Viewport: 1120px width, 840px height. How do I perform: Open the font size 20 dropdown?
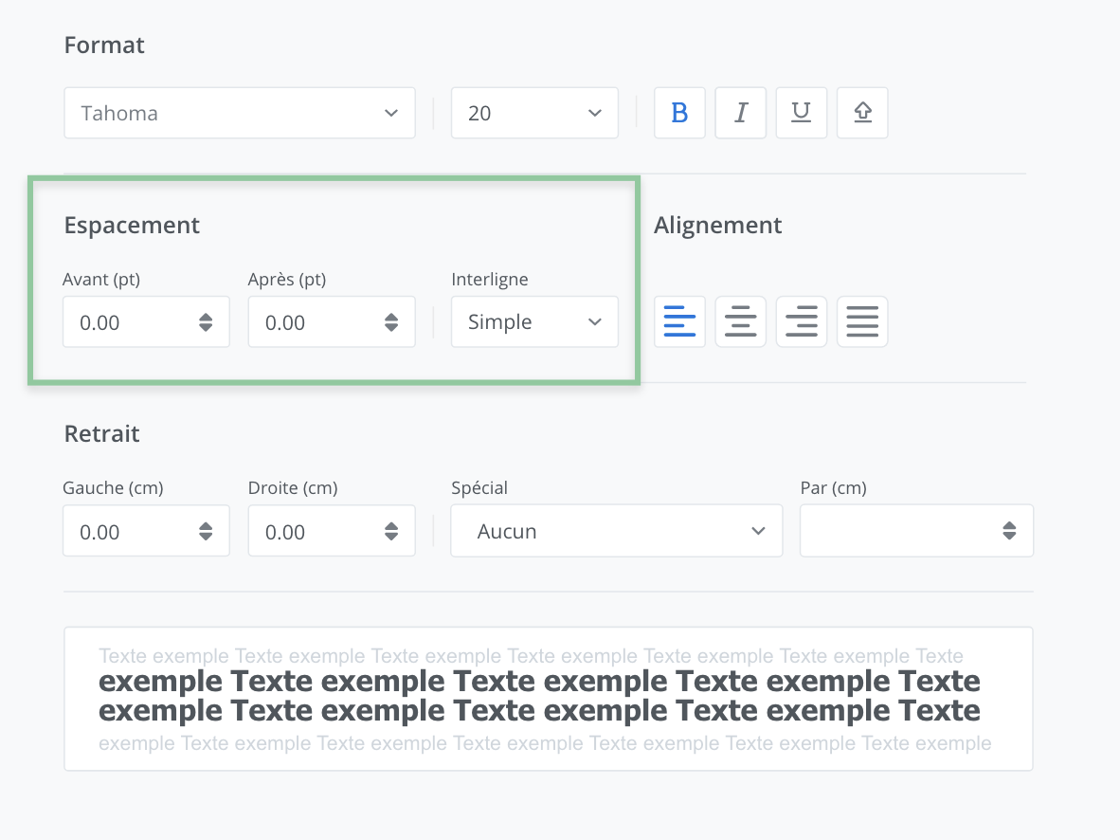coord(534,113)
